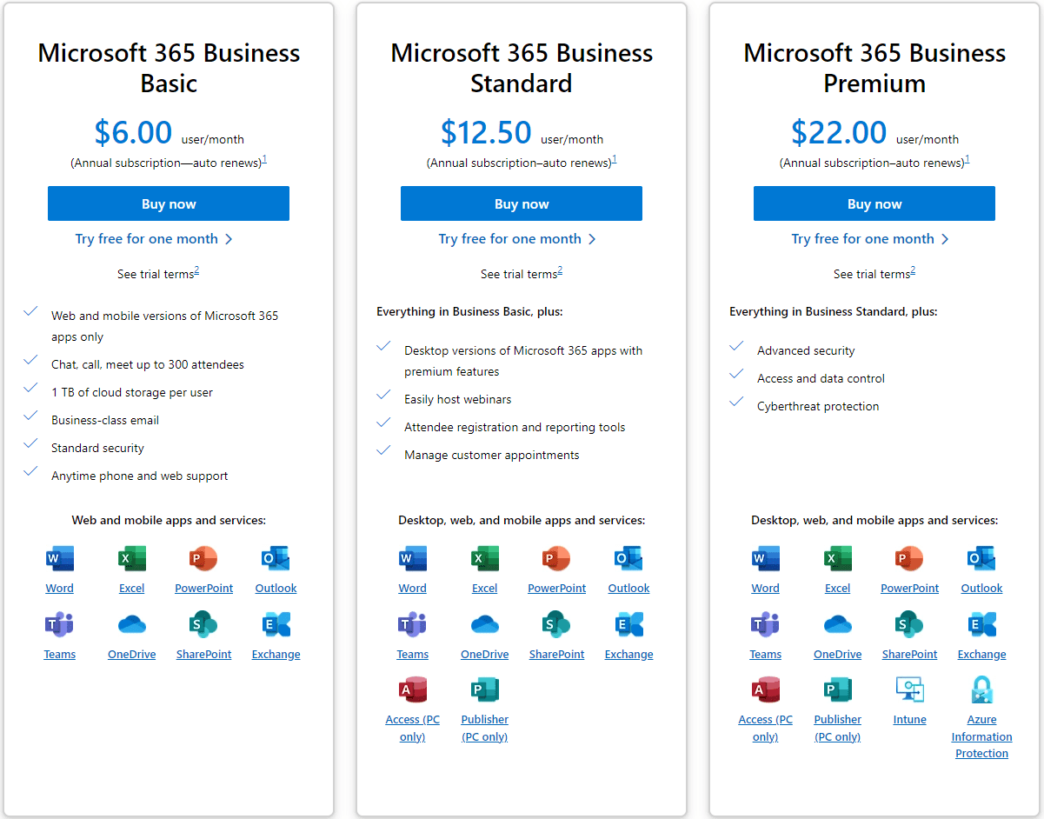Click Buy now for Business Basic

coord(169,204)
